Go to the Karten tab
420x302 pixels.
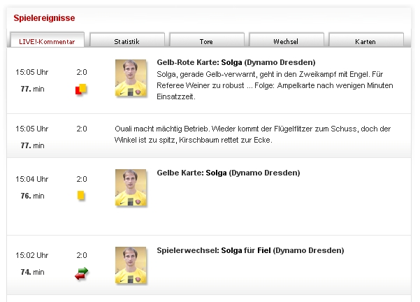pos(365,41)
